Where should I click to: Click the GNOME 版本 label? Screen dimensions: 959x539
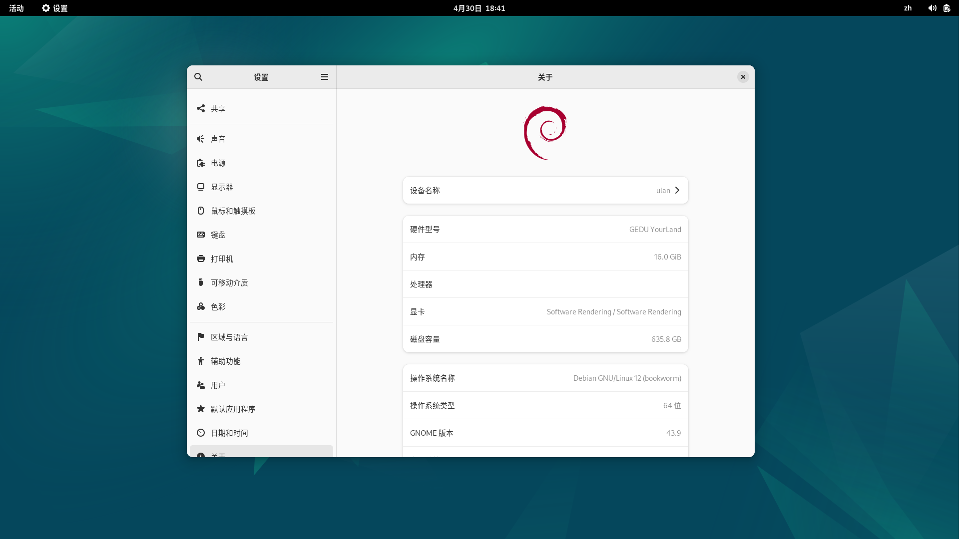[x=432, y=433]
